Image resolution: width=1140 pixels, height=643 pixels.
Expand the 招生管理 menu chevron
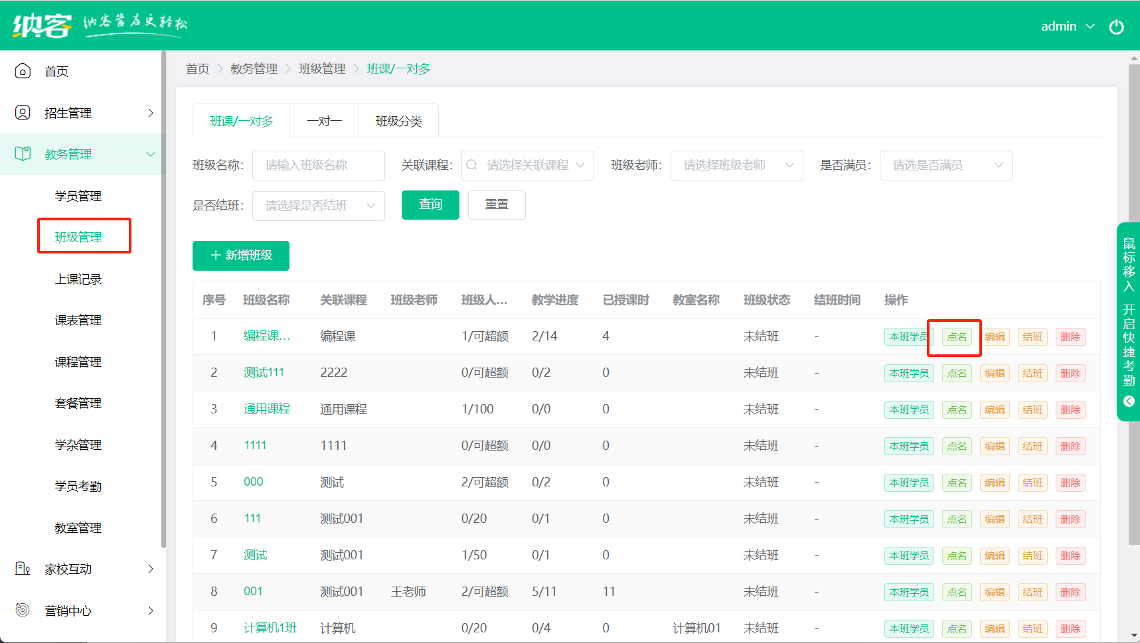point(151,113)
